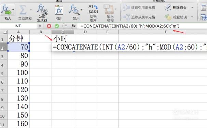Click the Insert function fx icon
The height and width of the screenshot is (128, 207).
(x=6, y=10)
